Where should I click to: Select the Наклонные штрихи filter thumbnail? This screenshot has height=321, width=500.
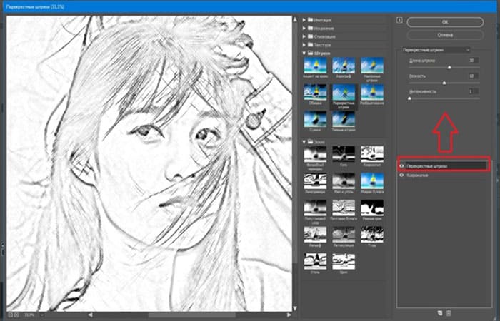pyautogui.click(x=372, y=66)
